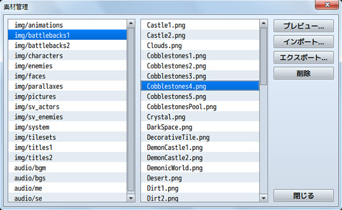Select img/animations folder
Viewport: 342px width, 210px height.
pos(67,25)
